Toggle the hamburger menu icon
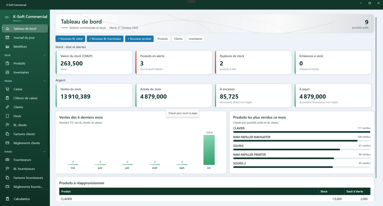This screenshot has height=206, width=383. [7, 17]
